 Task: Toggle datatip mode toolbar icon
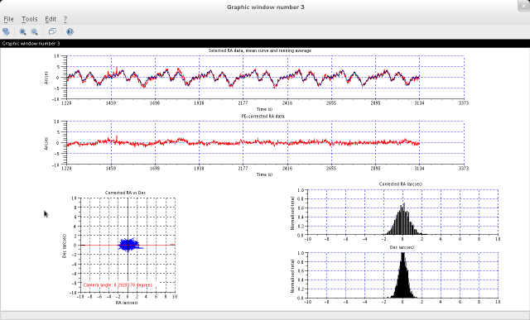52,31
